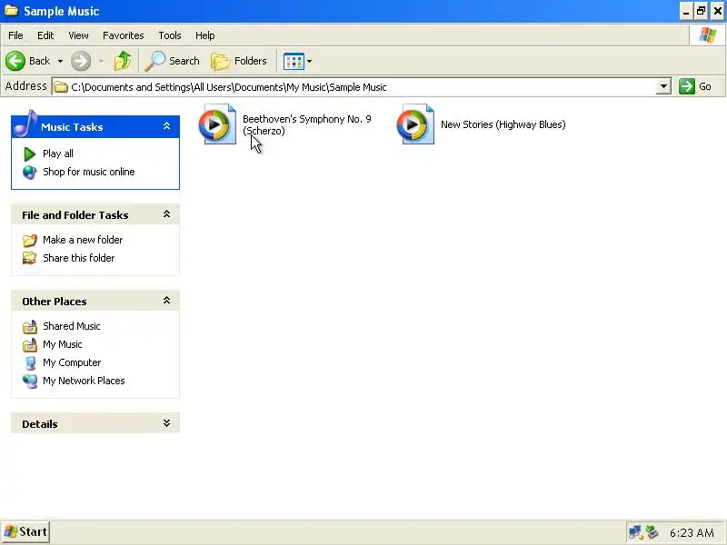Click the green Go arrow button

click(x=686, y=86)
